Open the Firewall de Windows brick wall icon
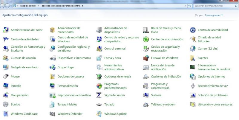The image size is (239, 120). [x=146, y=58]
